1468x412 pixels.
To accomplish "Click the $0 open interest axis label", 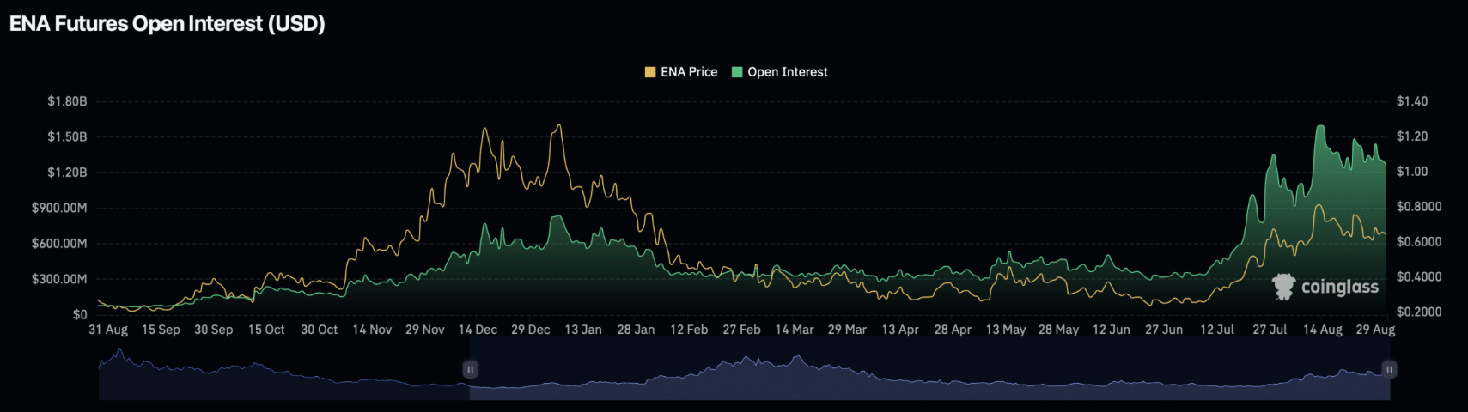I will point(79,315).
